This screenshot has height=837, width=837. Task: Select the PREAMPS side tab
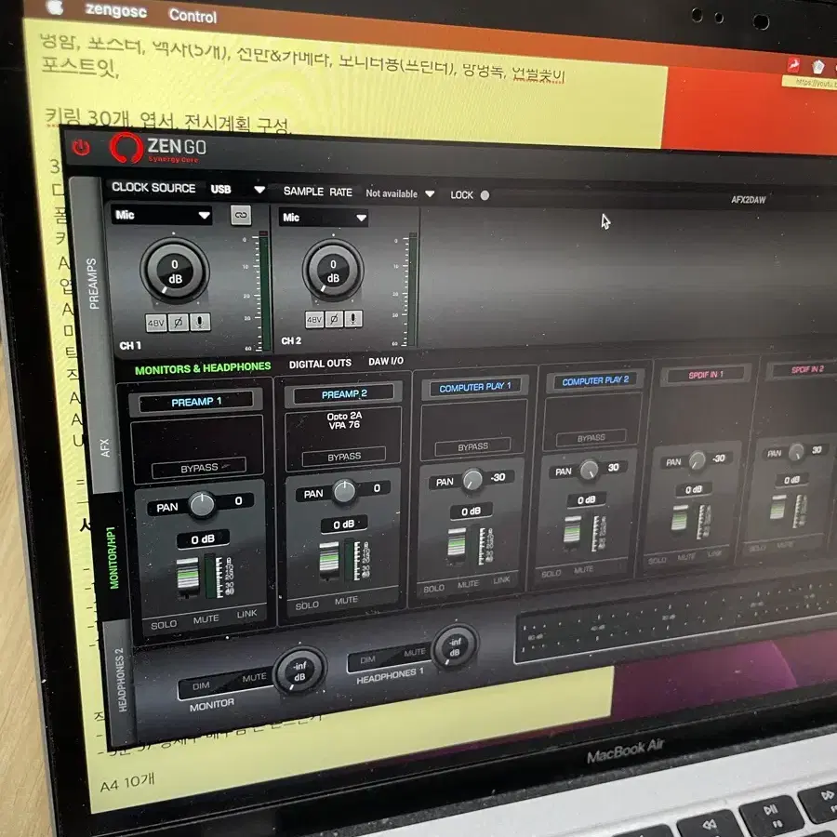pos(93,284)
